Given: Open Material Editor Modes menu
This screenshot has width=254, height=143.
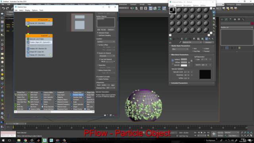Looking at the screenshot, I should coord(171,6).
